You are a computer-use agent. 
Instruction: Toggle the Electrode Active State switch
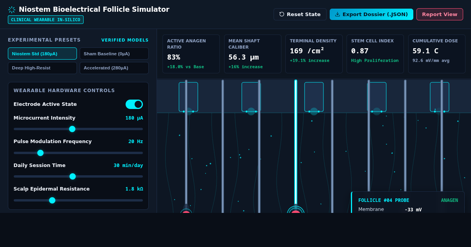(134, 104)
